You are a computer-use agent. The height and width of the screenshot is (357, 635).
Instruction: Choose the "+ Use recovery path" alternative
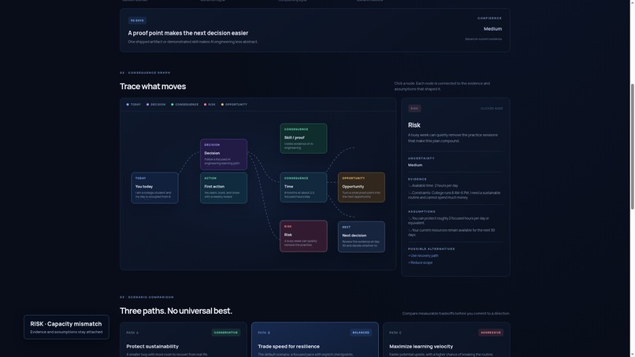tap(423, 255)
